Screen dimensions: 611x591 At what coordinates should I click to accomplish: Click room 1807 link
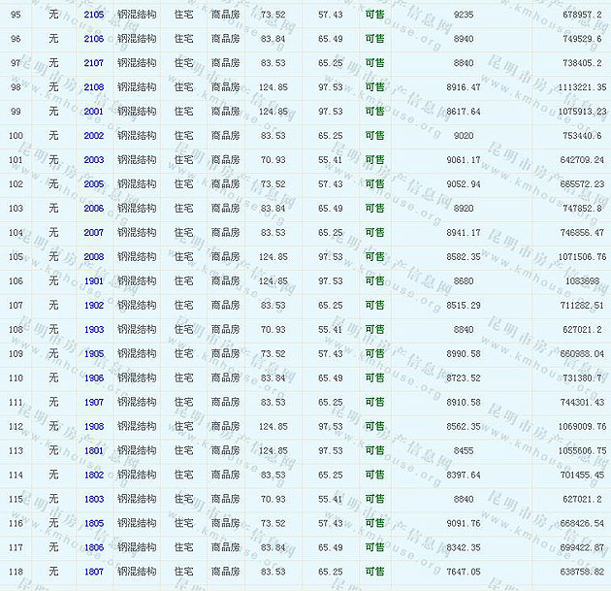pos(94,573)
